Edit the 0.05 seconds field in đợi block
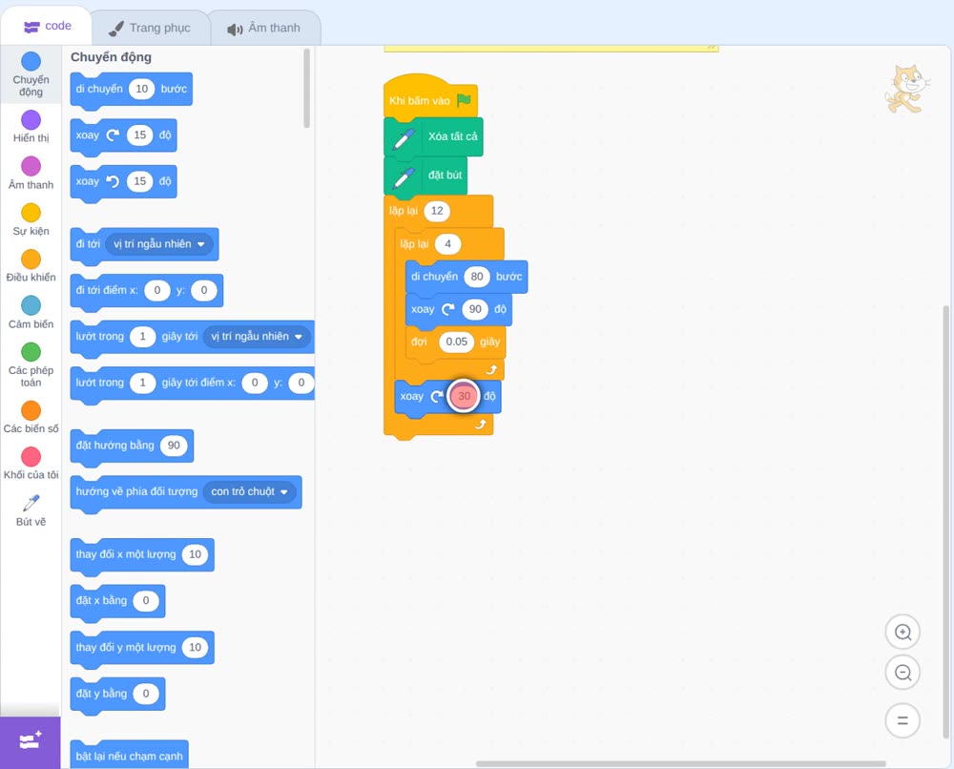 pos(456,342)
